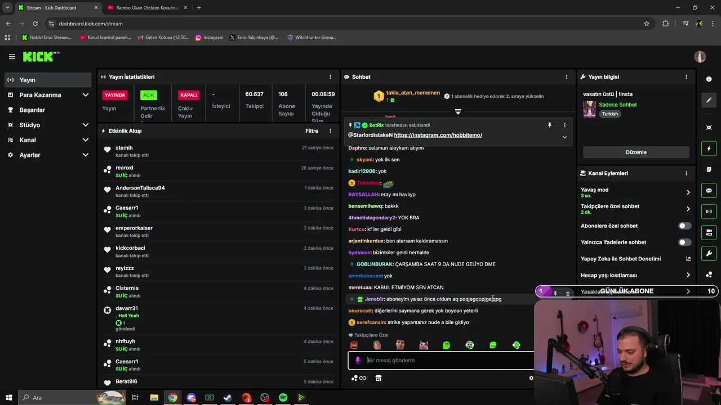The height and width of the screenshot is (405, 721).
Task: Click the info icon in right rail
Action: tap(709, 79)
